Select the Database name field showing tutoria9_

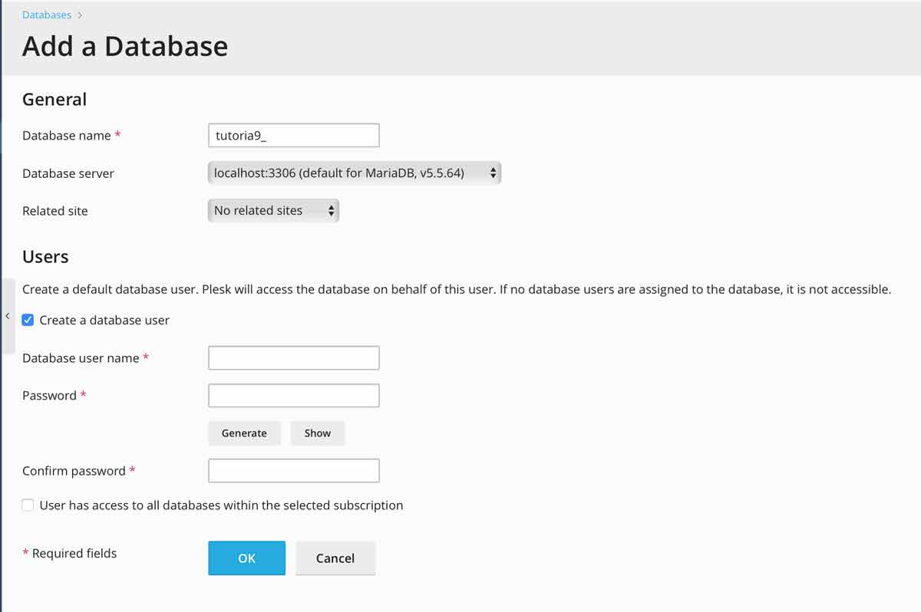pyautogui.click(x=293, y=135)
